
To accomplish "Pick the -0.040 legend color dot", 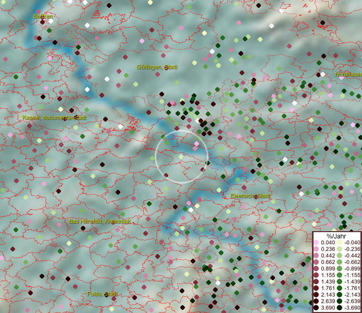I will (x=340, y=243).
